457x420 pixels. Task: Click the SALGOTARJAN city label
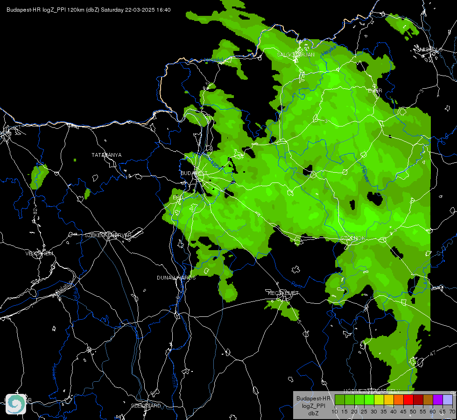[295, 55]
